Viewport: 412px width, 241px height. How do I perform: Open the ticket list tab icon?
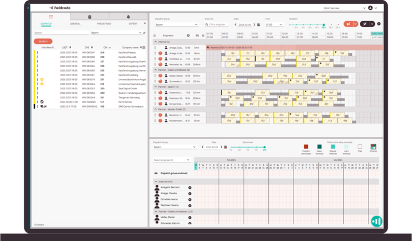[51, 17]
